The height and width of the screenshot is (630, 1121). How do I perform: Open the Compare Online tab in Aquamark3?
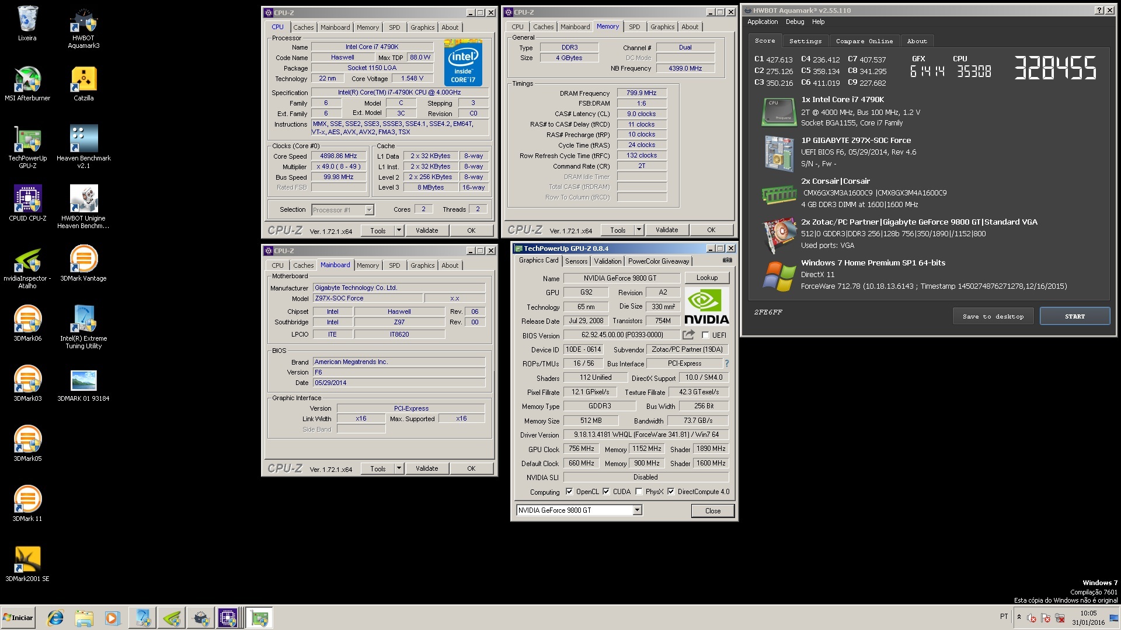coord(864,41)
